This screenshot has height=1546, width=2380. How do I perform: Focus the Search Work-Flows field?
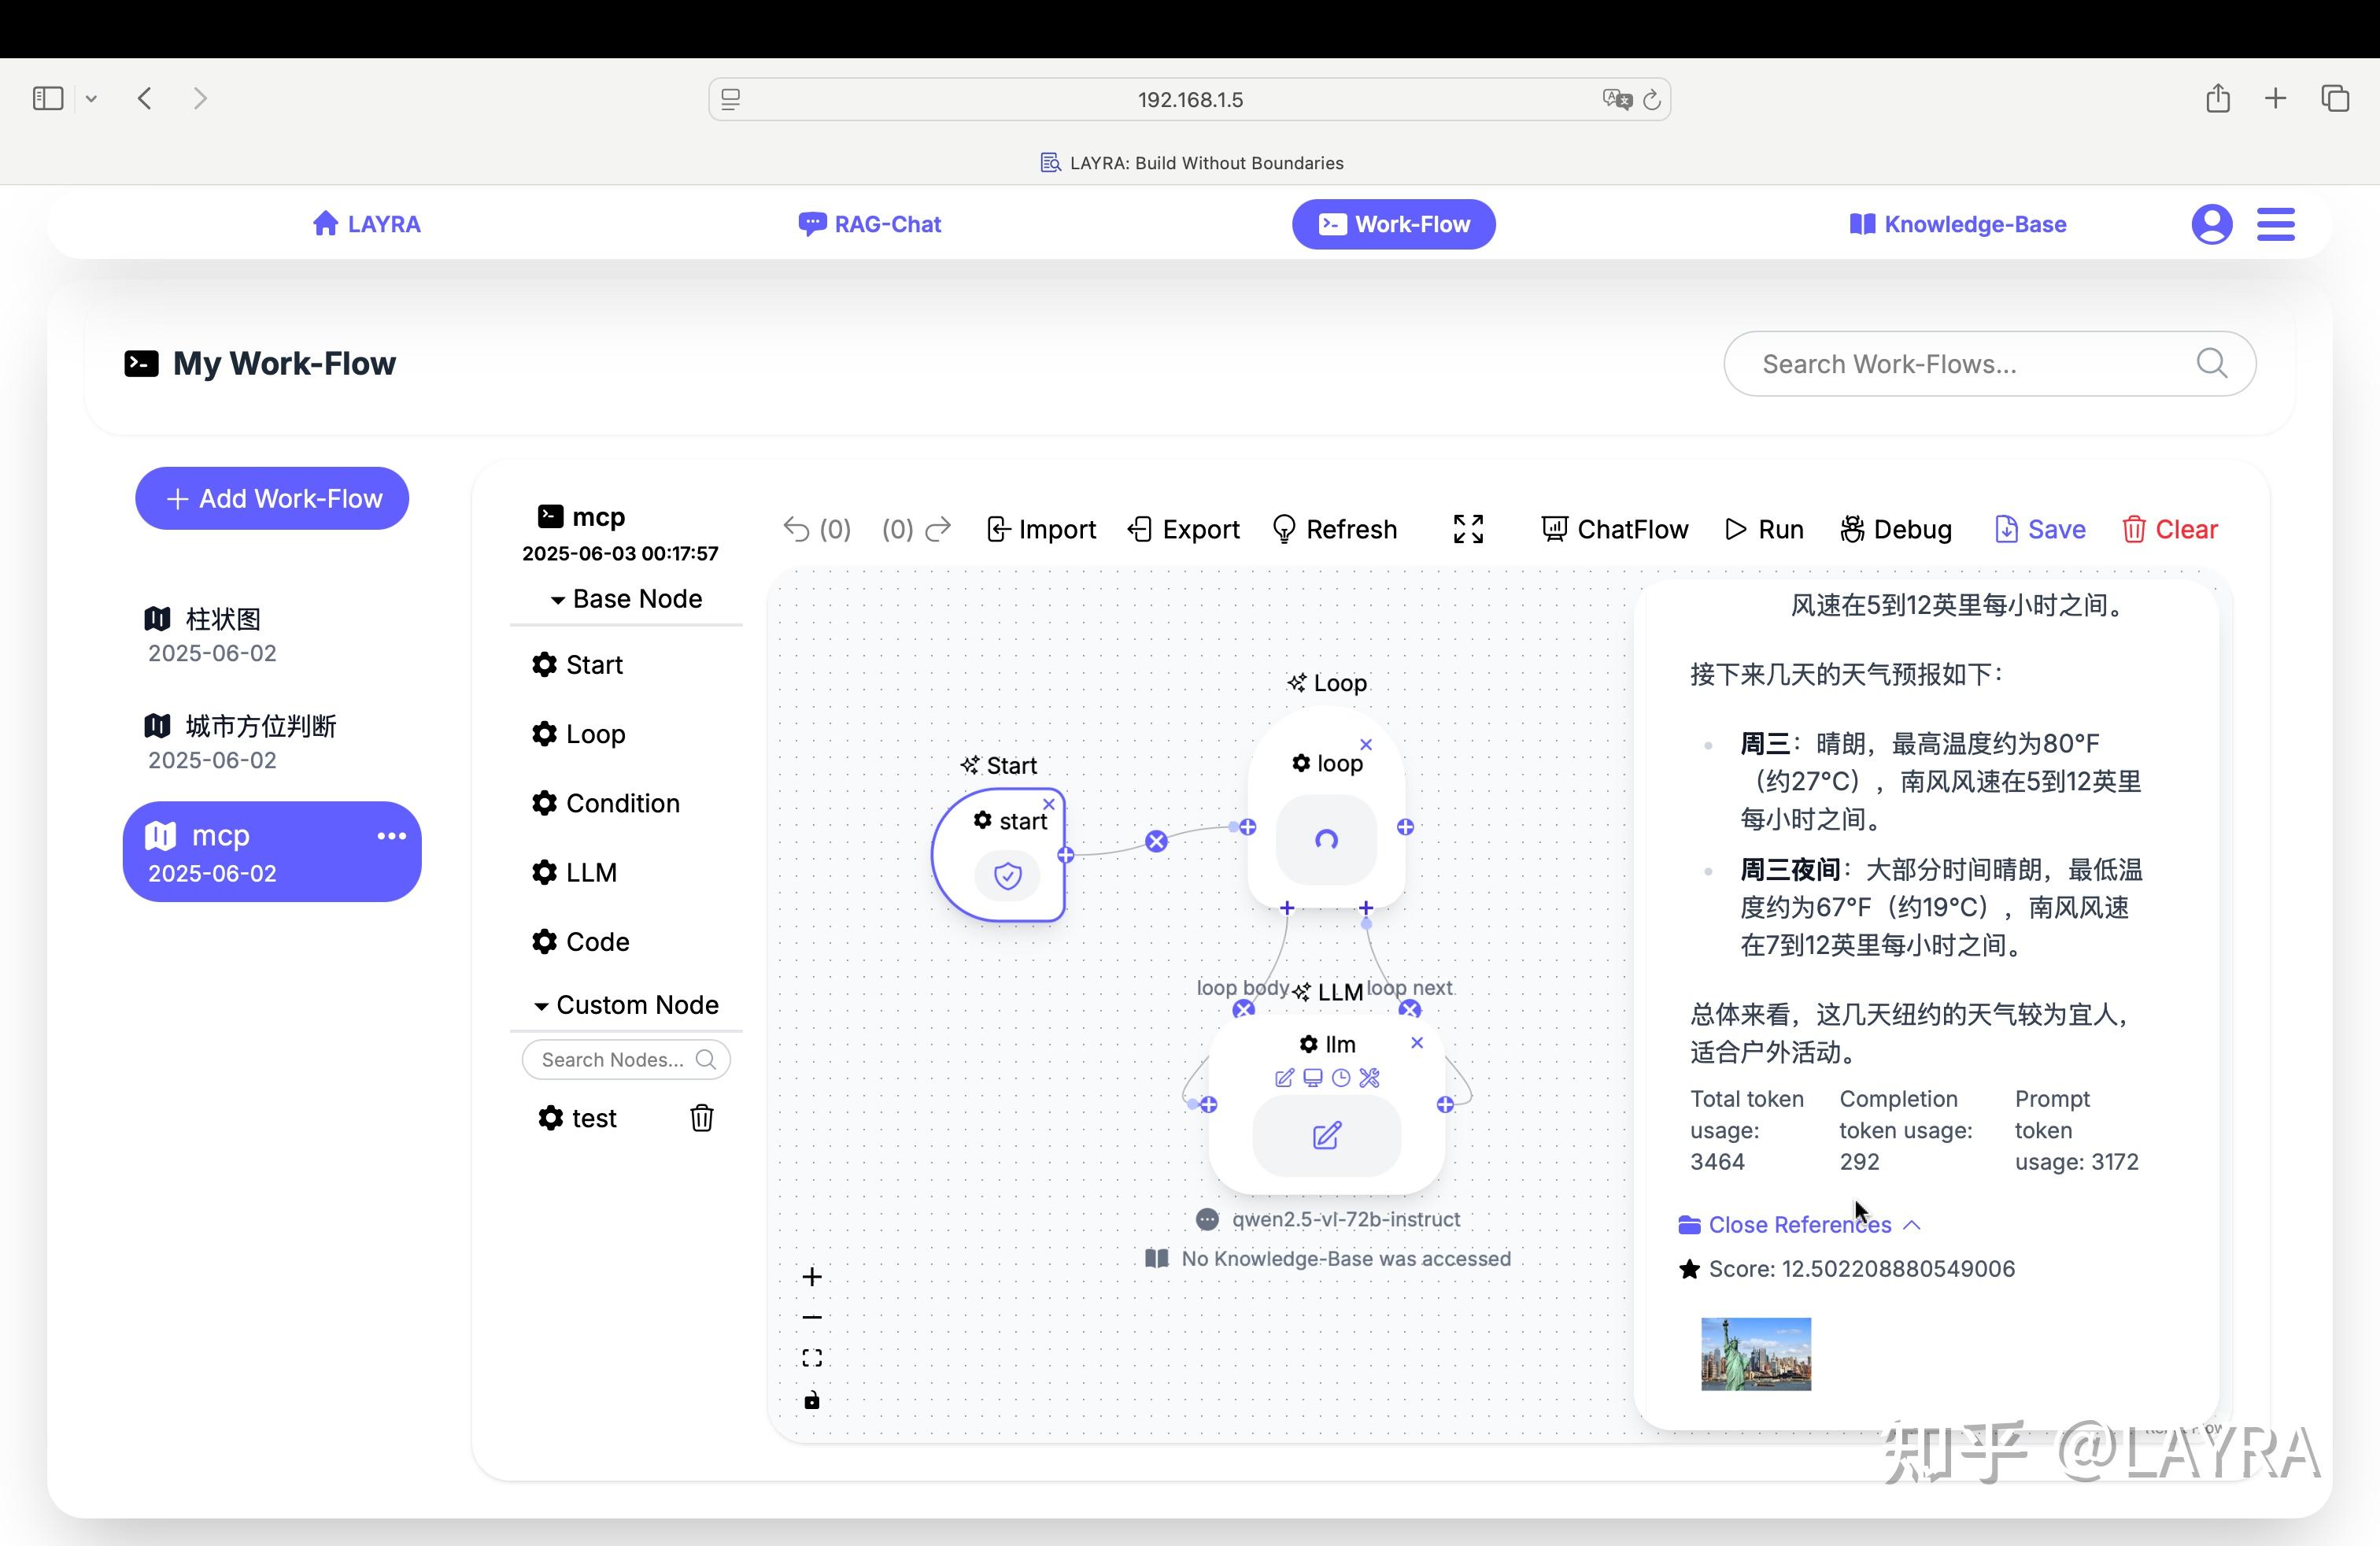(1989, 364)
